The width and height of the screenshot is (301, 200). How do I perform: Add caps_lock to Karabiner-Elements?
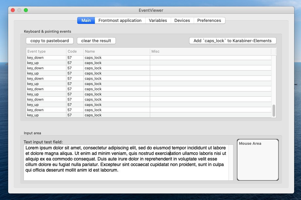pyautogui.click(x=232, y=41)
